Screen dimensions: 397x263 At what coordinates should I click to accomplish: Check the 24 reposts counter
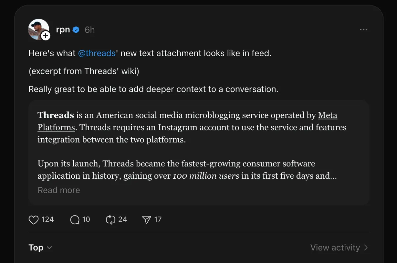point(122,219)
